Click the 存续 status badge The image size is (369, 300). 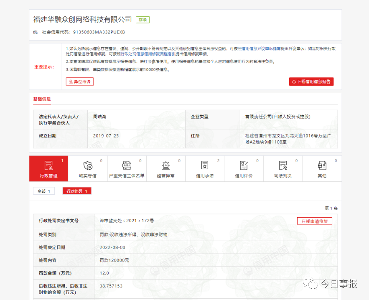pos(143,20)
